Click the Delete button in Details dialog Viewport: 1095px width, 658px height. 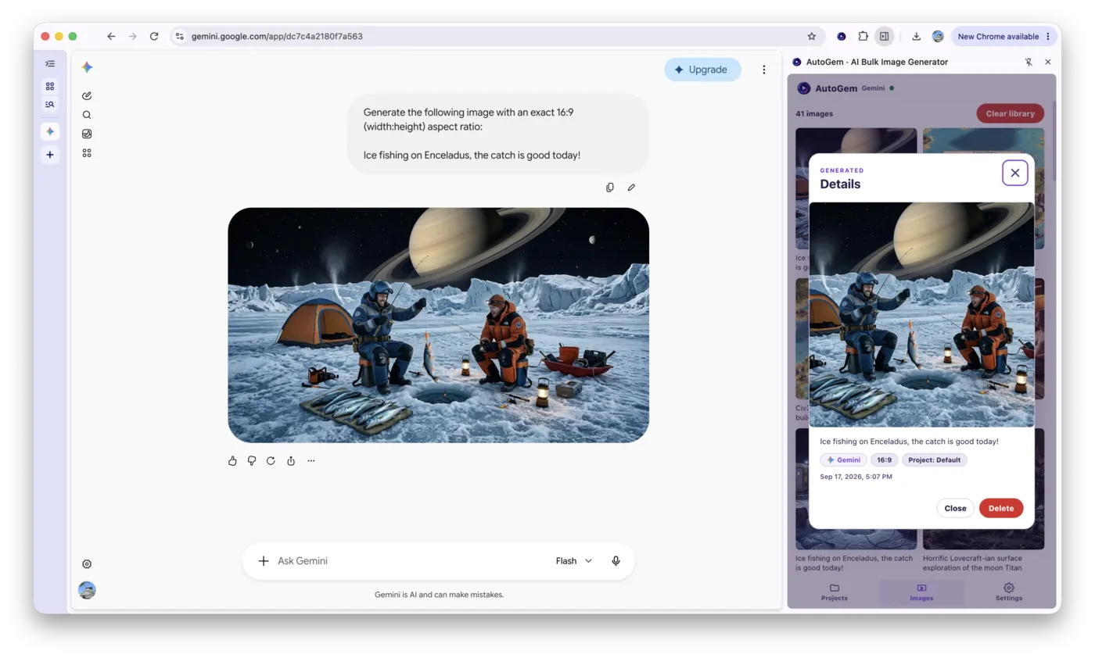[x=1001, y=508]
